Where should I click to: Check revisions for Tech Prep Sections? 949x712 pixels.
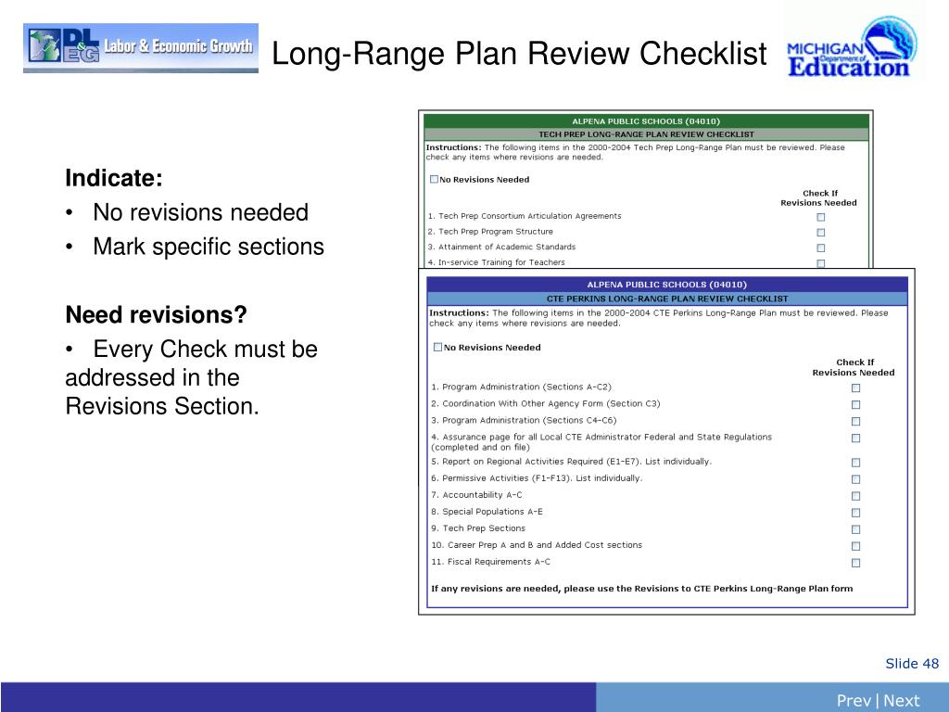coord(855,529)
